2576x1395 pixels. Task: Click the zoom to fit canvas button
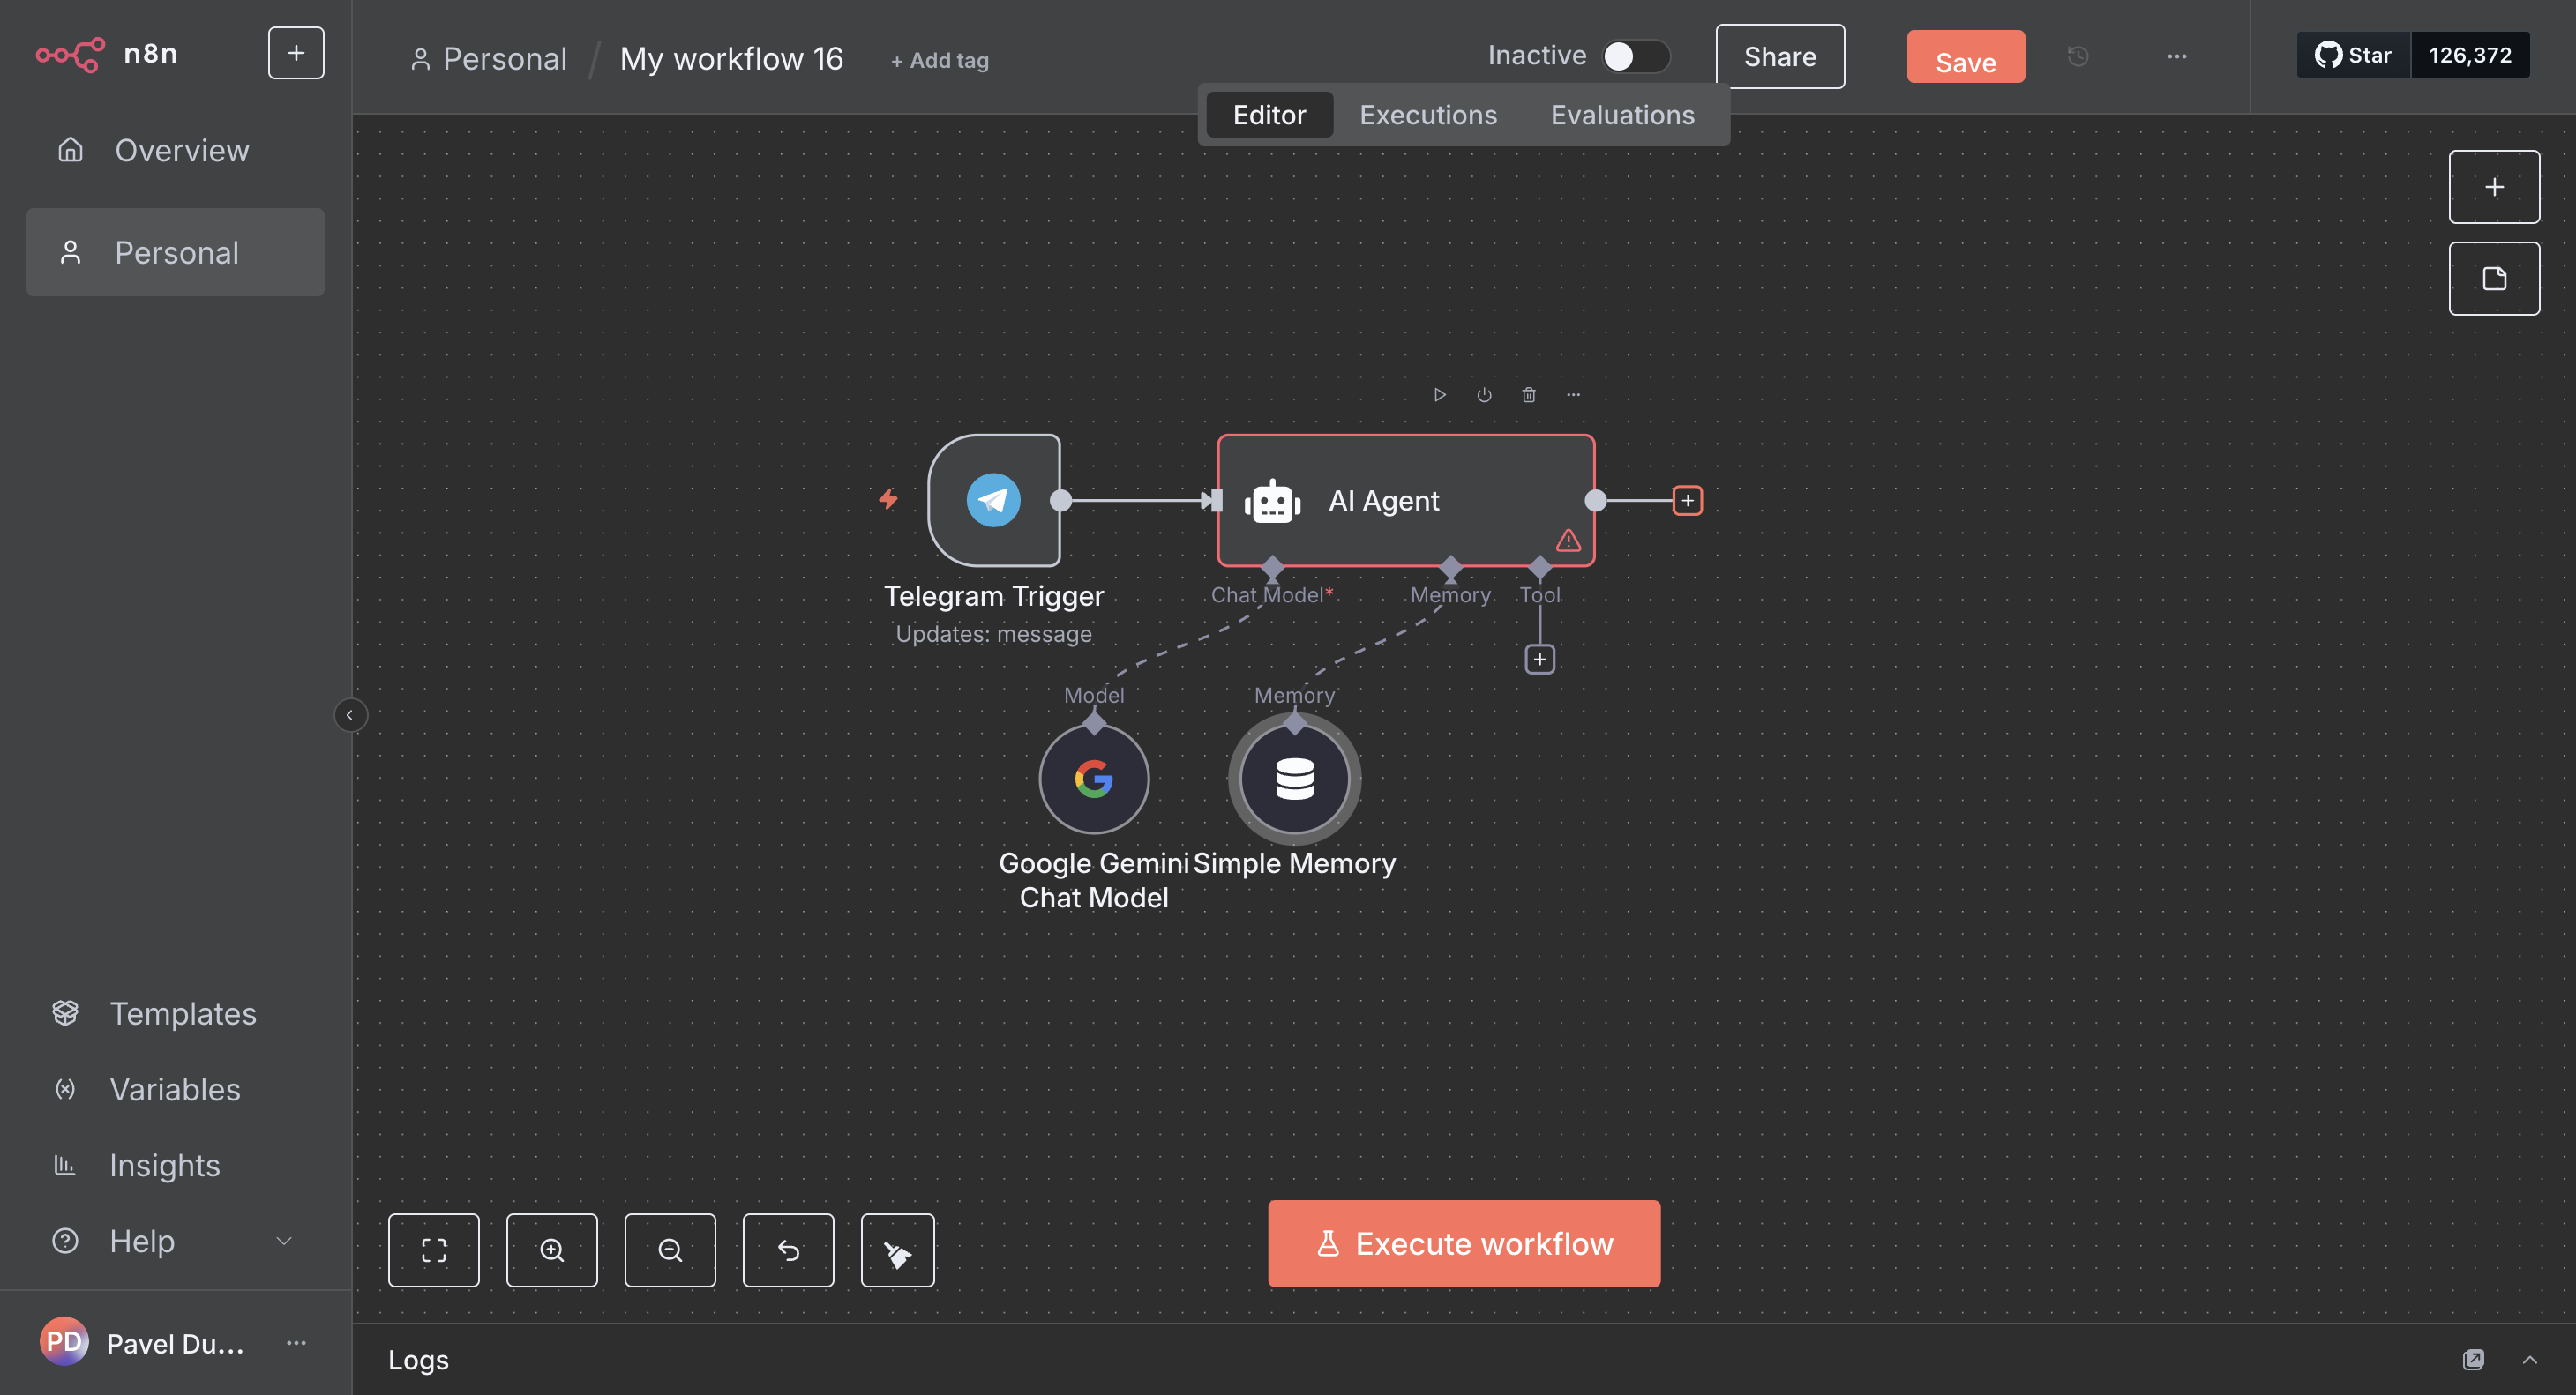[x=433, y=1250]
